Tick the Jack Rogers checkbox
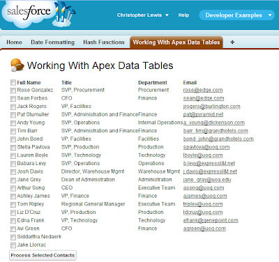 pyautogui.click(x=13, y=107)
